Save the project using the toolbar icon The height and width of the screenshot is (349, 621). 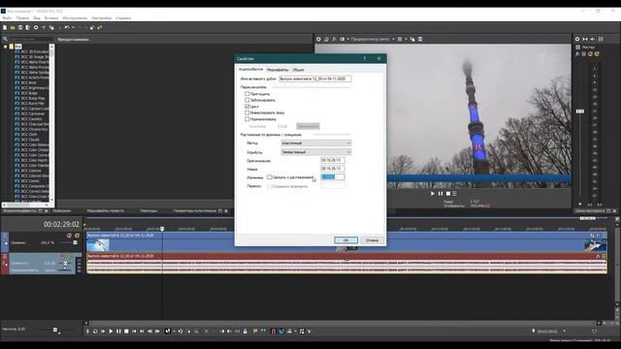coord(20,28)
